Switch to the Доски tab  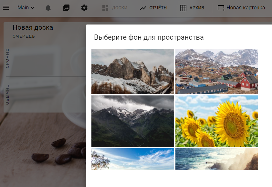[x=115, y=8]
